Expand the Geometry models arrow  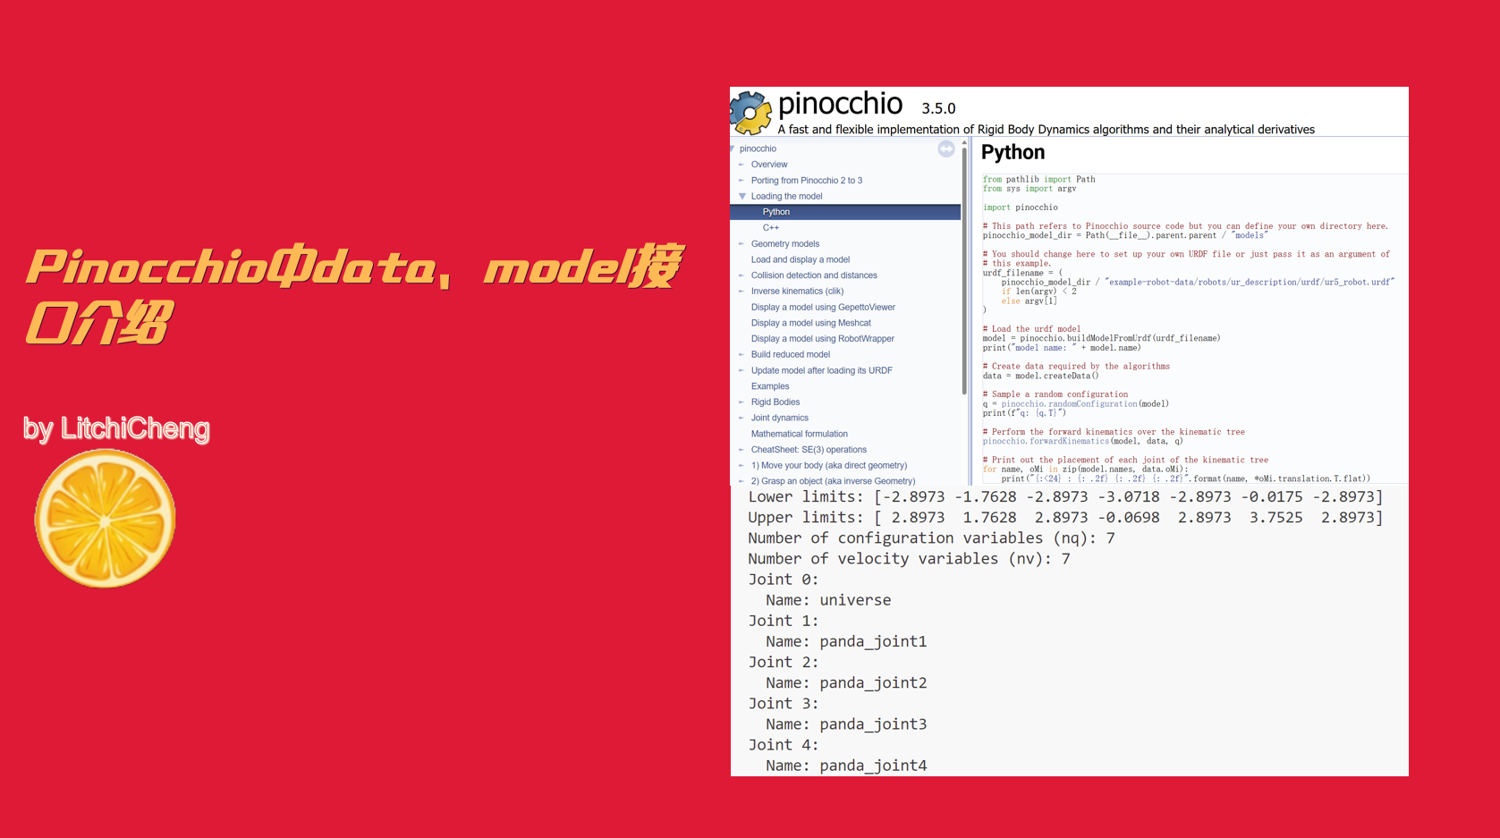tap(742, 243)
